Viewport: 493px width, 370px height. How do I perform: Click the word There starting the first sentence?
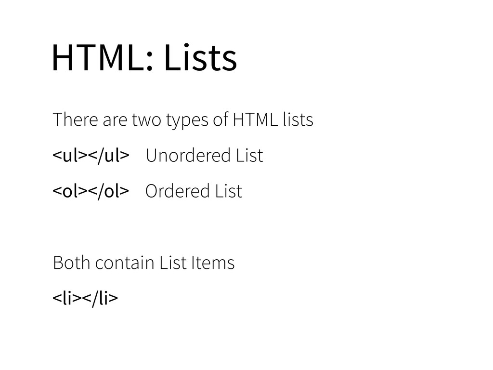pyautogui.click(x=76, y=119)
